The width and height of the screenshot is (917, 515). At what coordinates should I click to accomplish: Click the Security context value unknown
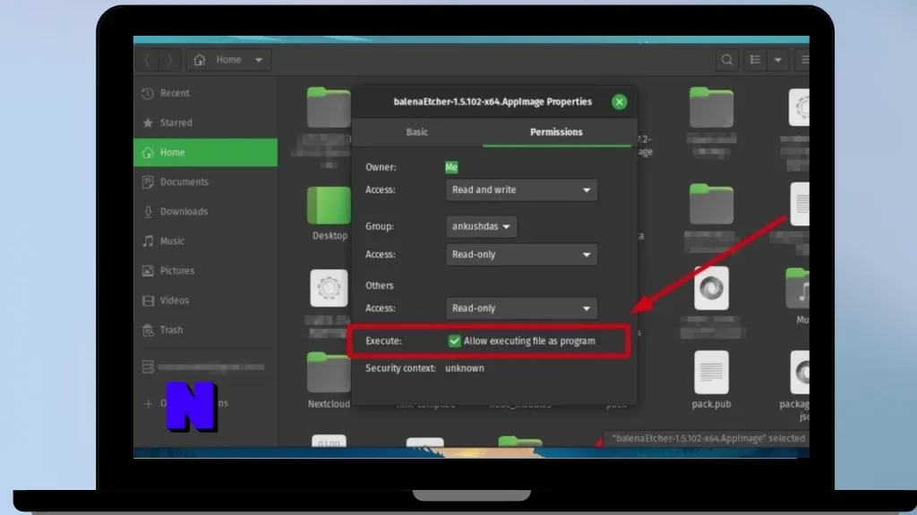click(465, 368)
